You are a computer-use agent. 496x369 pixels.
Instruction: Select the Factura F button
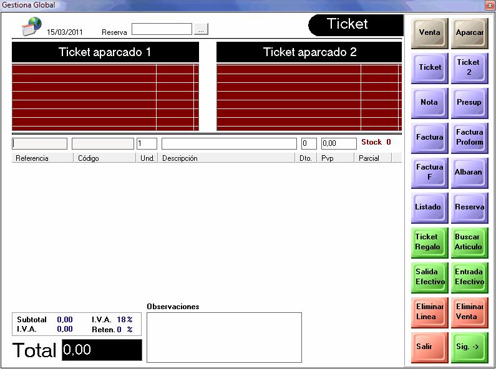(x=430, y=173)
